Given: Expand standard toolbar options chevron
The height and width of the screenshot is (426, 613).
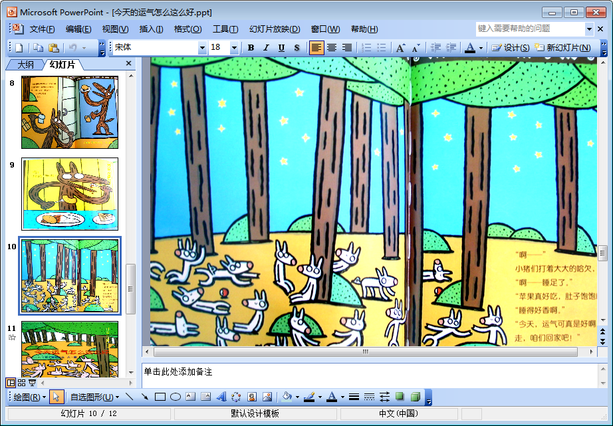Looking at the screenshot, I should (102, 48).
